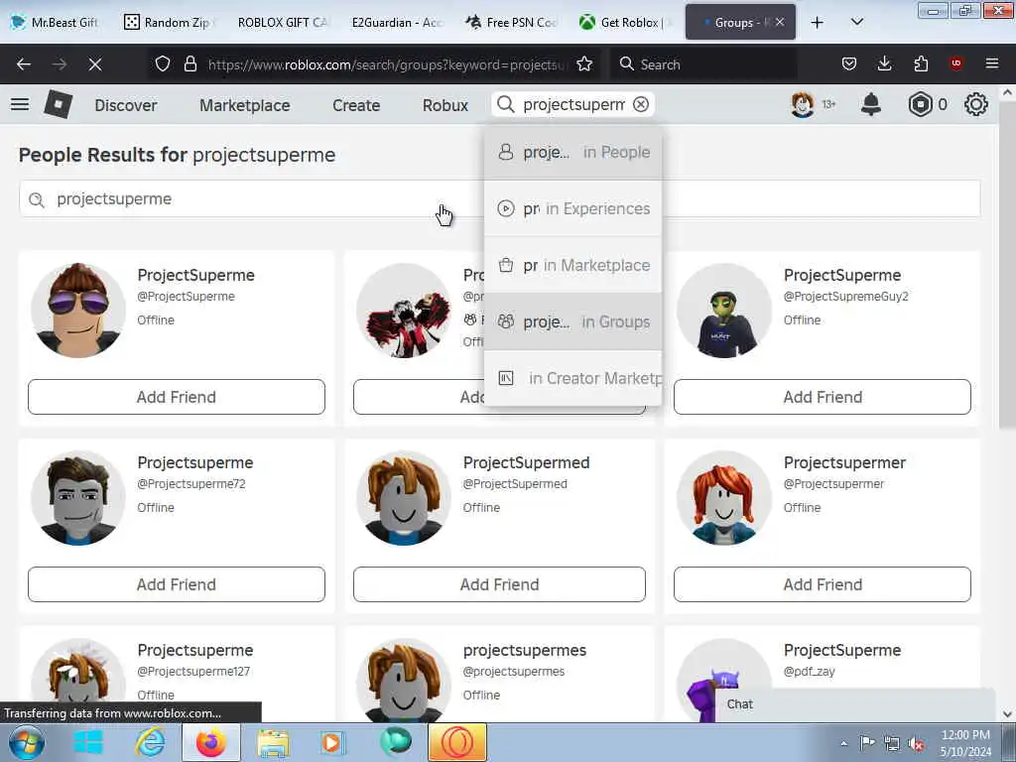The image size is (1016, 762).
Task: Open a new browser tab
Action: [818, 23]
